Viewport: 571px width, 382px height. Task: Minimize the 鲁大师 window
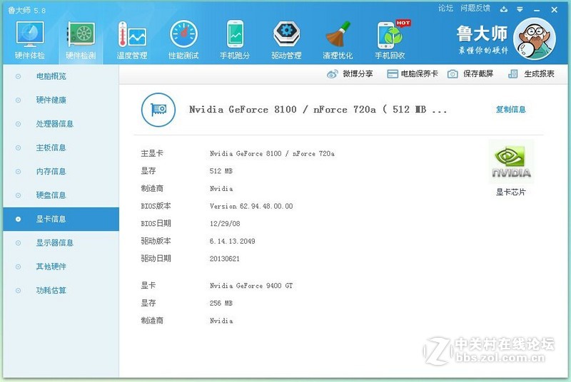click(x=537, y=10)
